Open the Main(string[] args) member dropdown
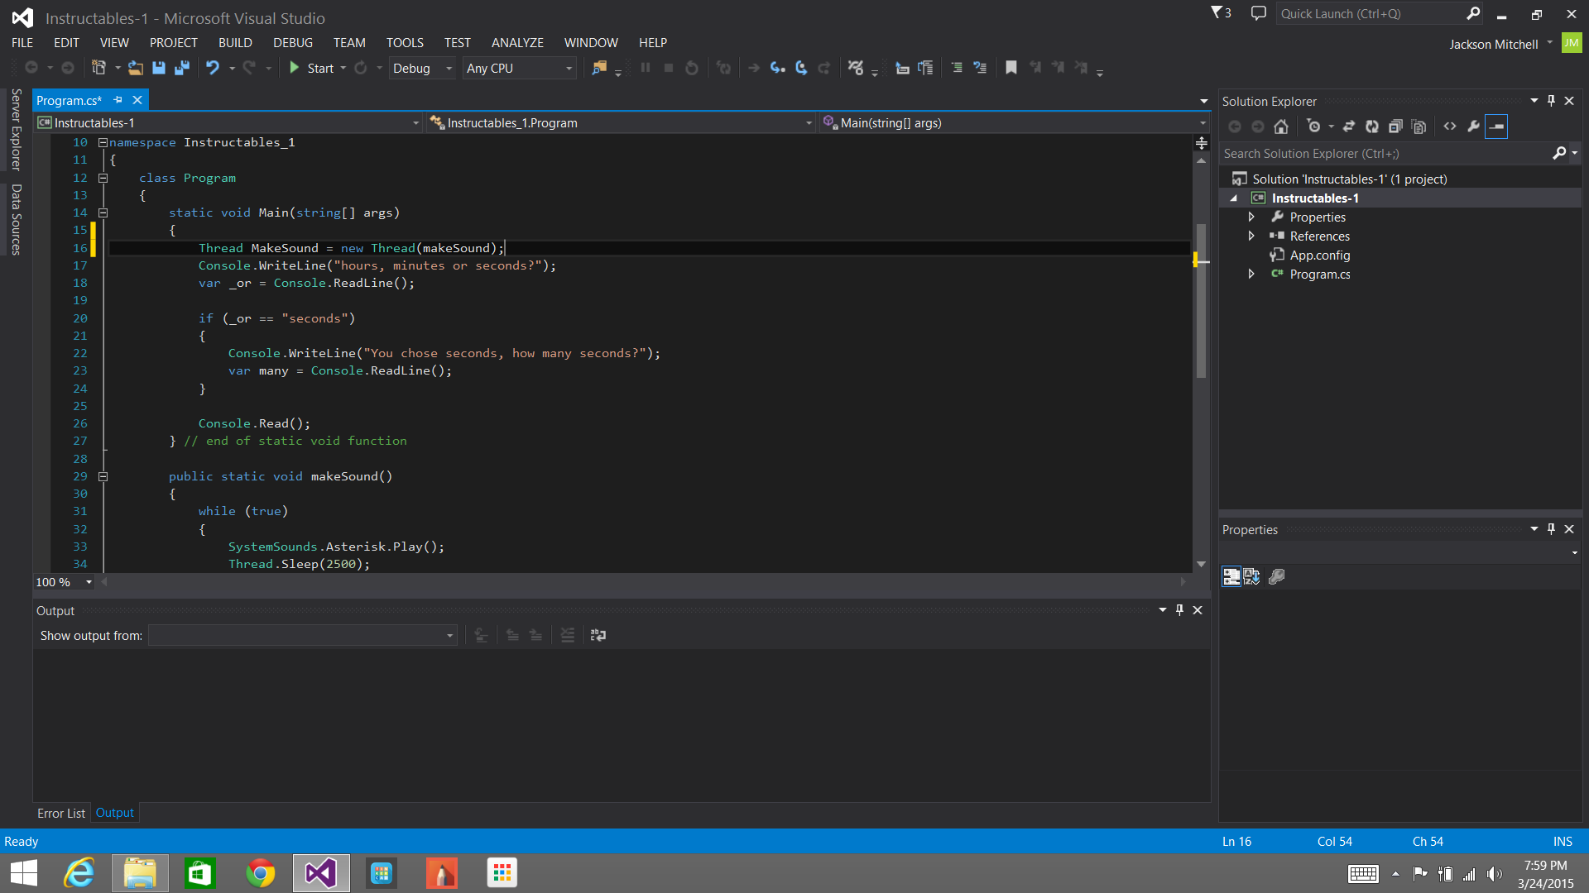 (x=1014, y=122)
